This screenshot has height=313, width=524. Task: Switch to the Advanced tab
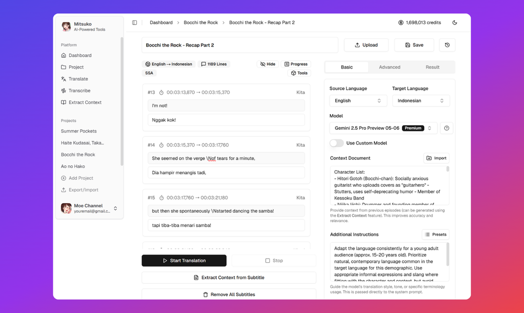tap(390, 67)
